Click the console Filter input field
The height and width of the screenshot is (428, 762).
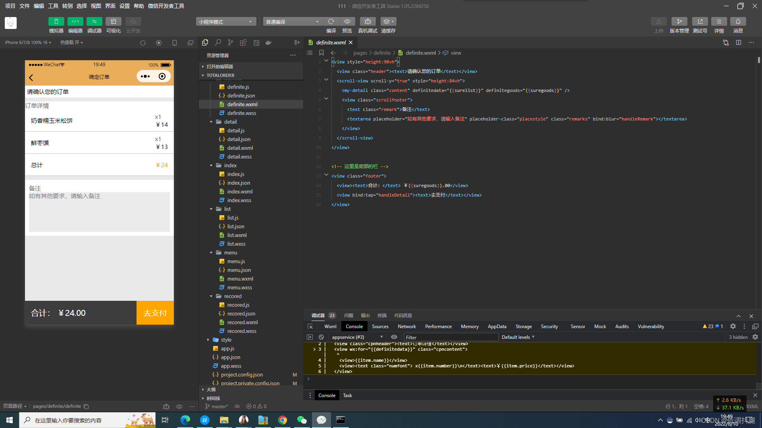click(x=450, y=337)
